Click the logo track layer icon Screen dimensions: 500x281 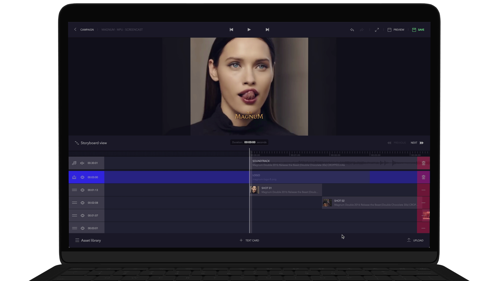[x=74, y=177]
